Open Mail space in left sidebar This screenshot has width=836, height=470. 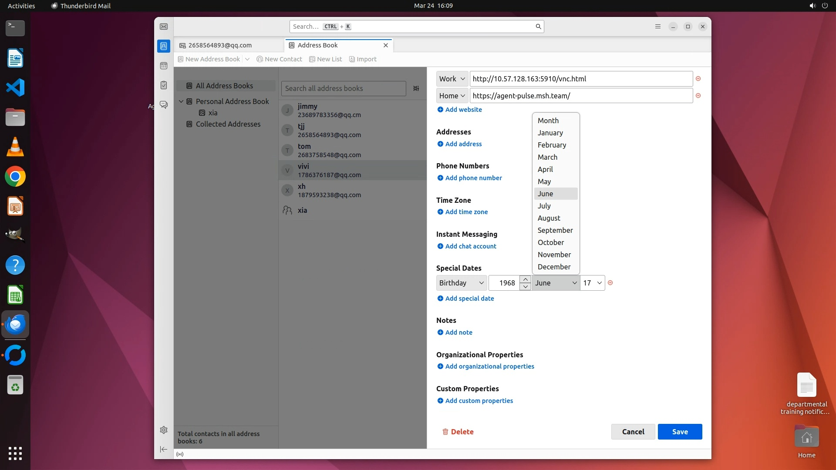click(164, 27)
